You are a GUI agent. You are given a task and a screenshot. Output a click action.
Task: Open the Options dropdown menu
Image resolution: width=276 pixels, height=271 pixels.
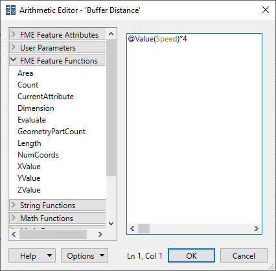84,255
